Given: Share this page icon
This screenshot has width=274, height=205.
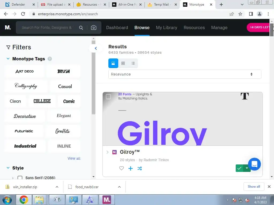Looking at the screenshot, I should 232,14.
